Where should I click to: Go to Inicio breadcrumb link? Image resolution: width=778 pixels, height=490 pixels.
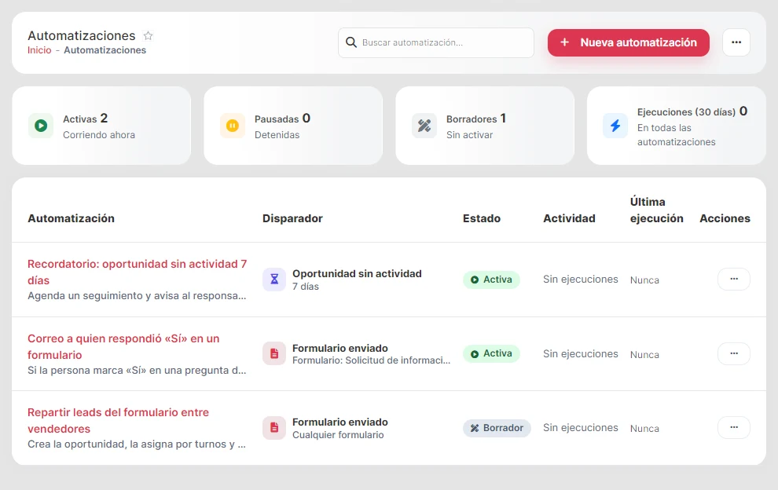(39, 50)
